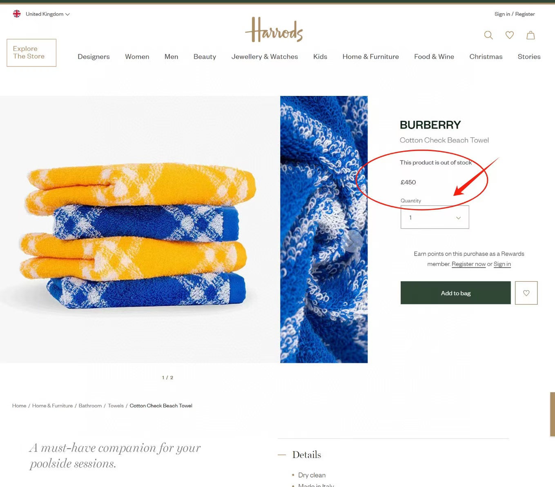The height and width of the screenshot is (487, 555).
Task: Follow the Register now link
Action: [468, 264]
